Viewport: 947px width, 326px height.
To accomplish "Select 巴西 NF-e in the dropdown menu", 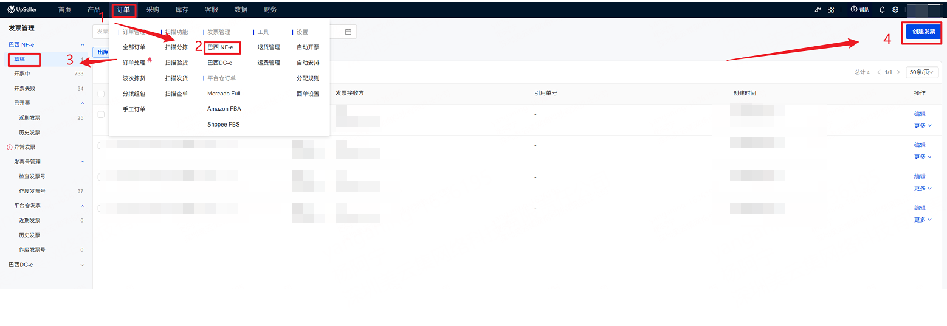I will [x=220, y=47].
